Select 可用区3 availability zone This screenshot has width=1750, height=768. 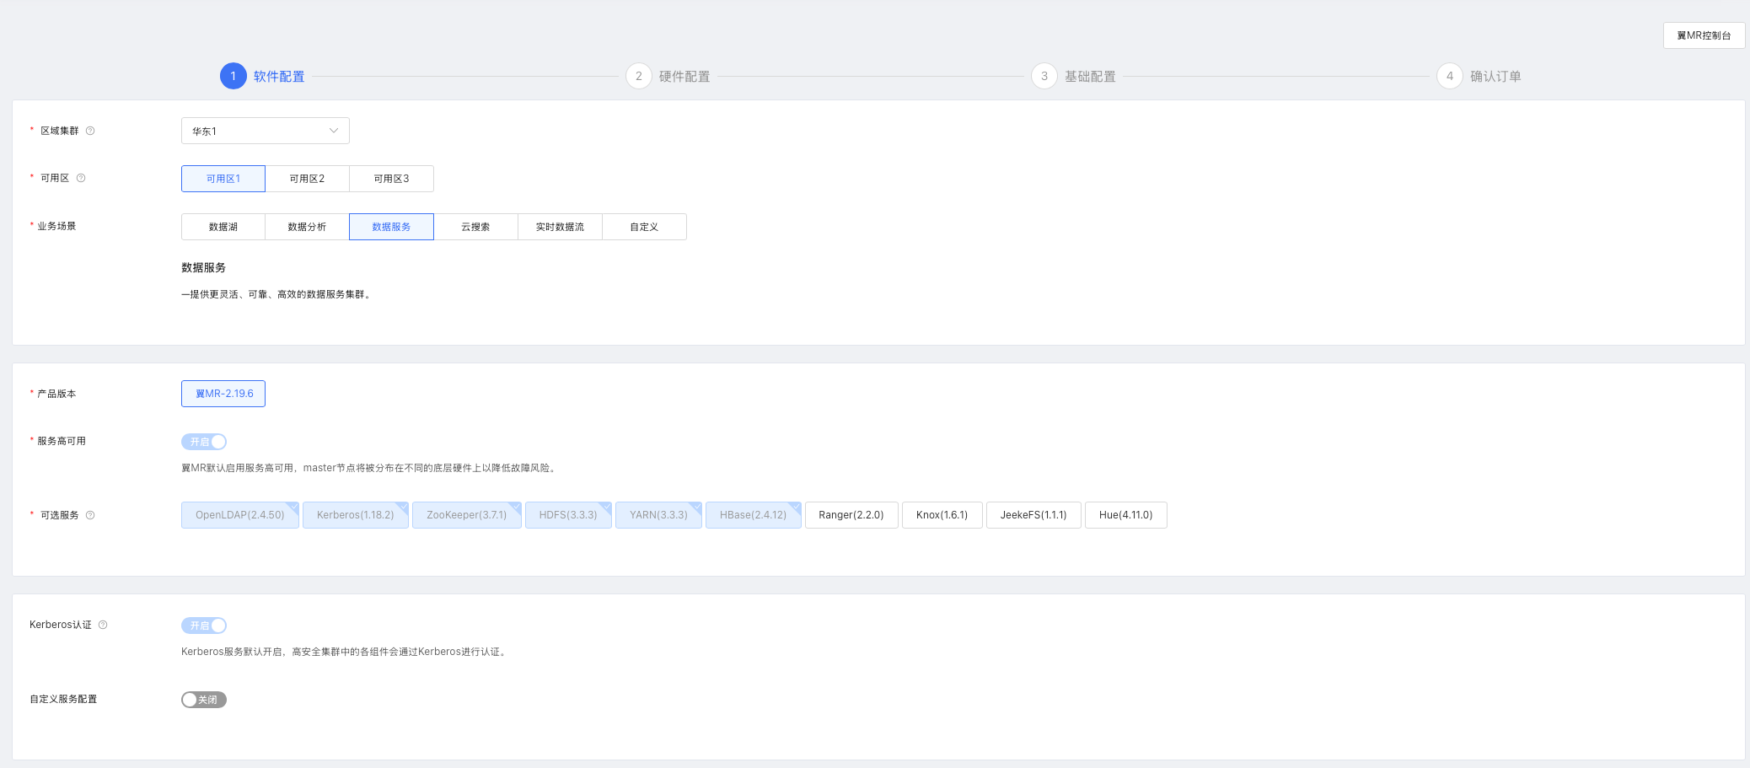coord(391,179)
